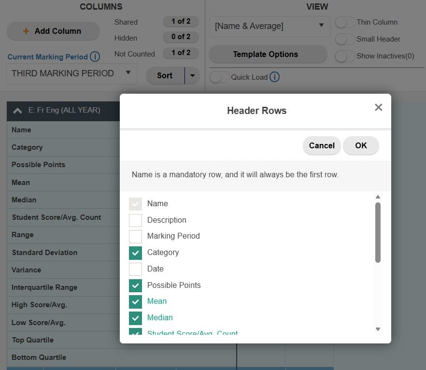Check the Description checkbox
The image size is (426, 370).
click(x=135, y=220)
